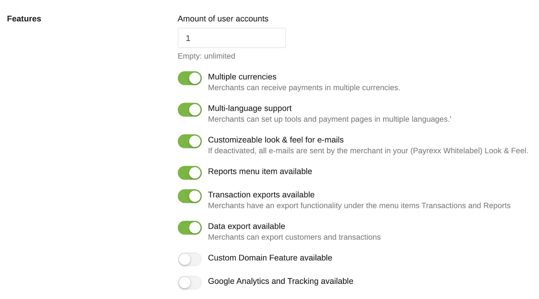Click the Features section heading
The width and height of the screenshot is (539, 299).
pos(24,19)
